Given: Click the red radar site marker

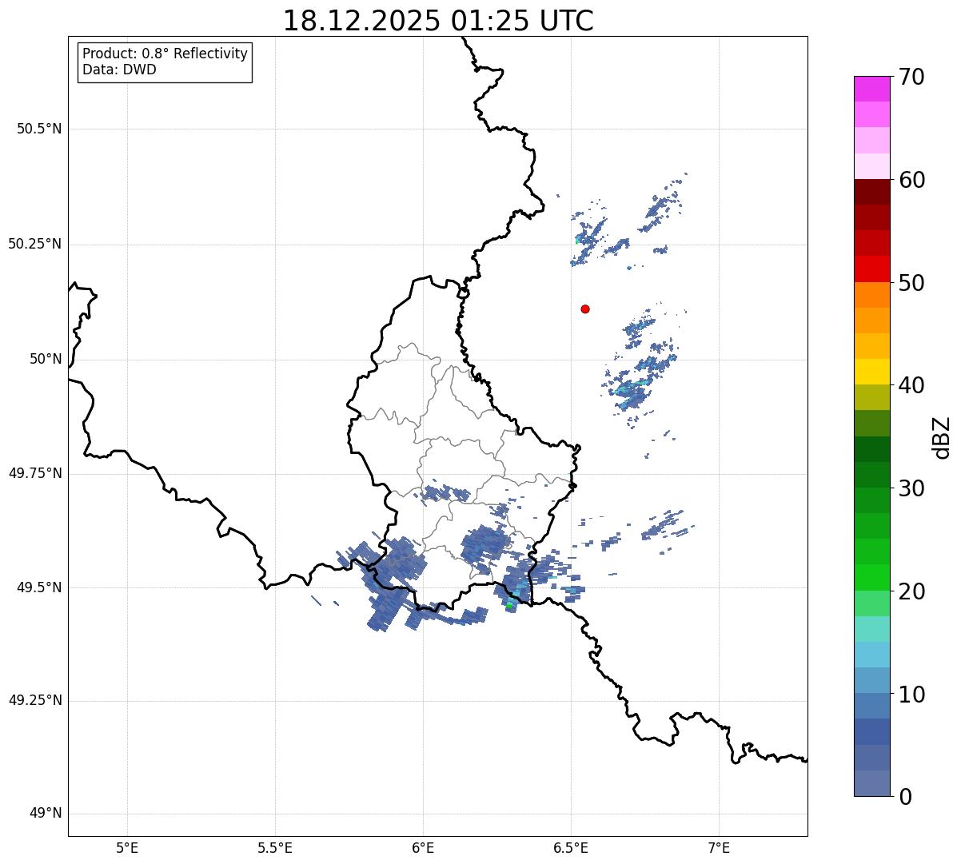Looking at the screenshot, I should tap(585, 309).
